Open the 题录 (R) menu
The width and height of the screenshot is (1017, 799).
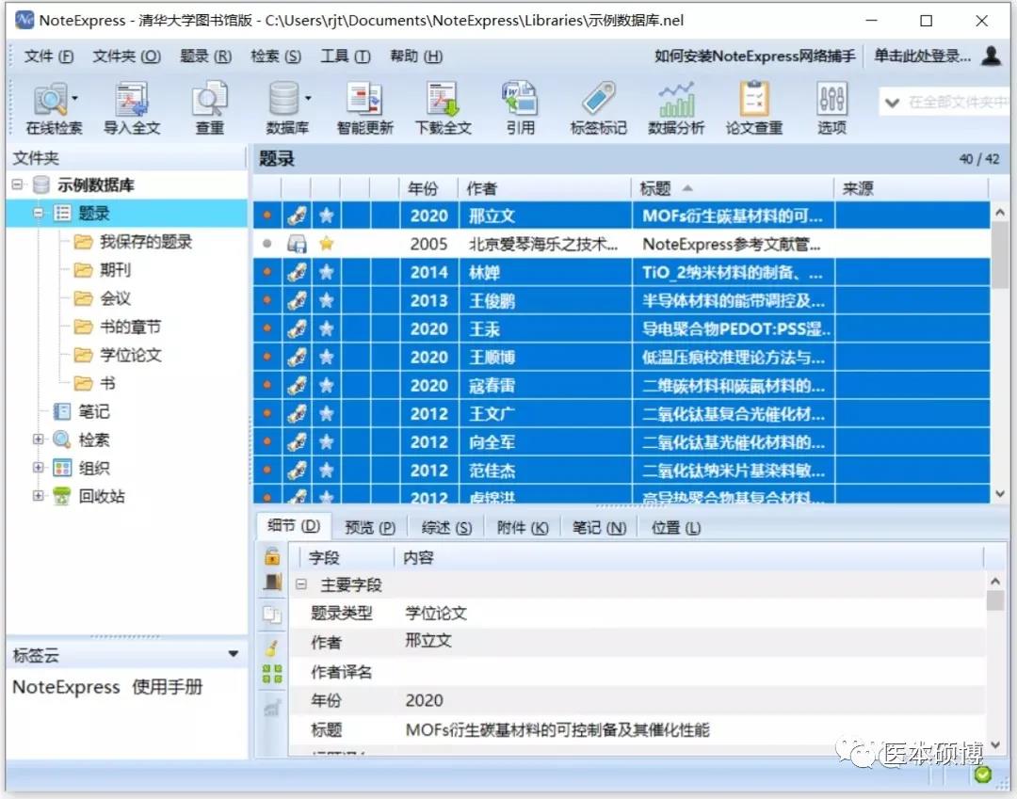[205, 56]
